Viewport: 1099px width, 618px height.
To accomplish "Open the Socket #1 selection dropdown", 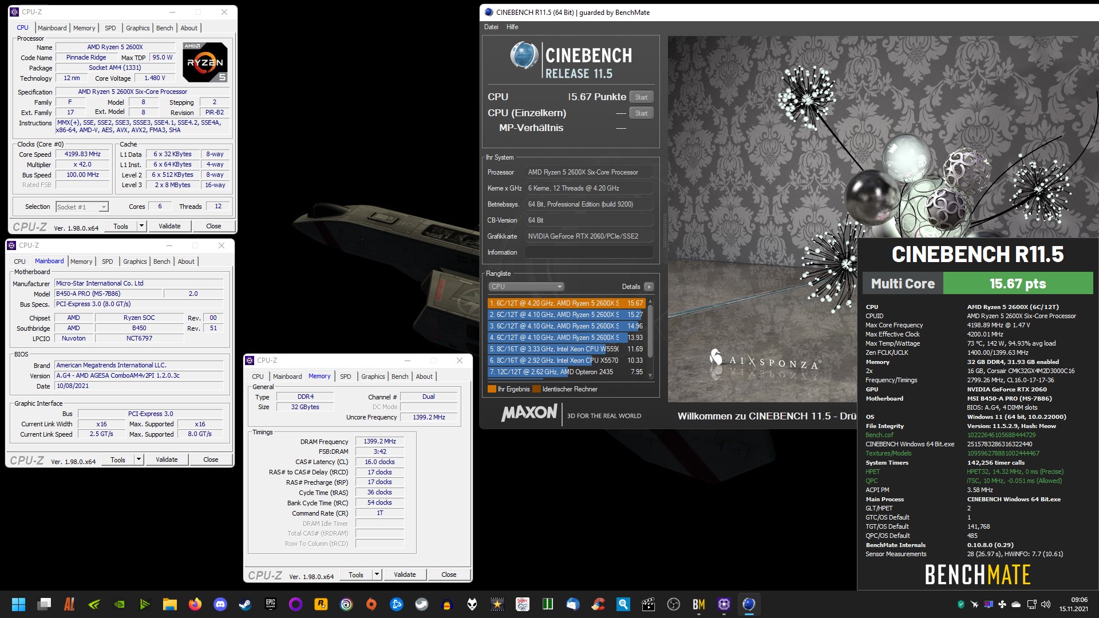I will (82, 207).
